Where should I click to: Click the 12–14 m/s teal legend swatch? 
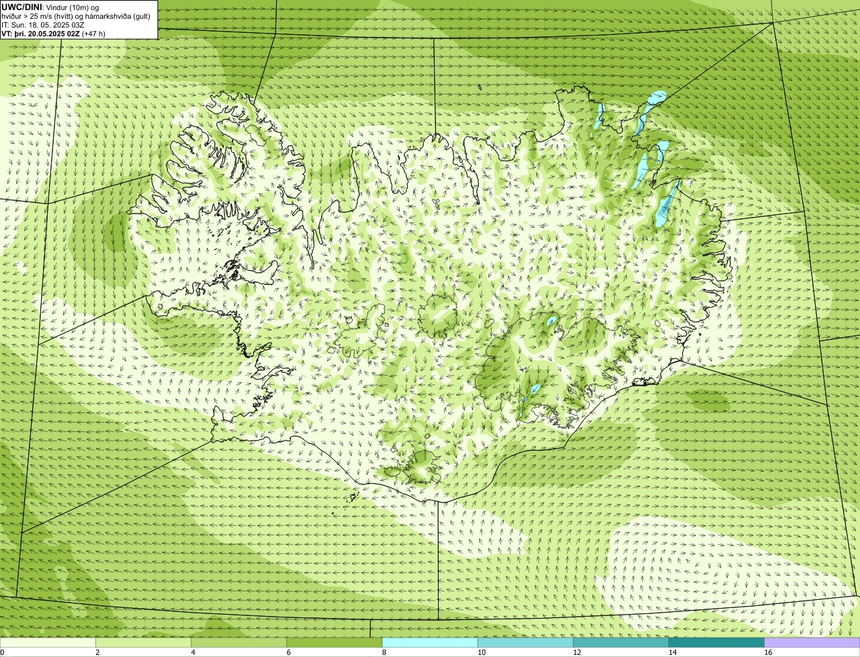coord(621,643)
